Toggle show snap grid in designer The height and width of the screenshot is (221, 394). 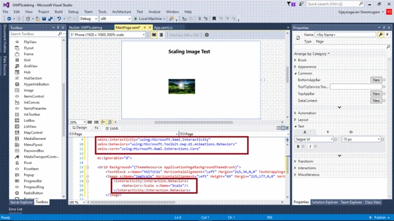tap(90, 122)
